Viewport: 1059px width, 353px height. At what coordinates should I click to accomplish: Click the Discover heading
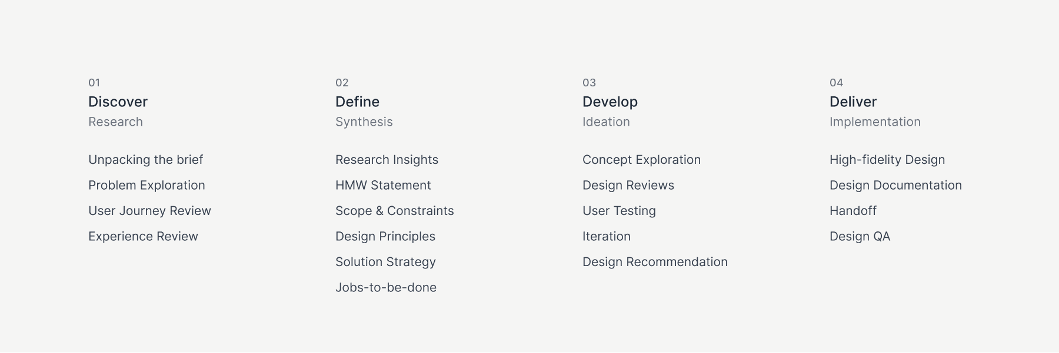point(118,102)
